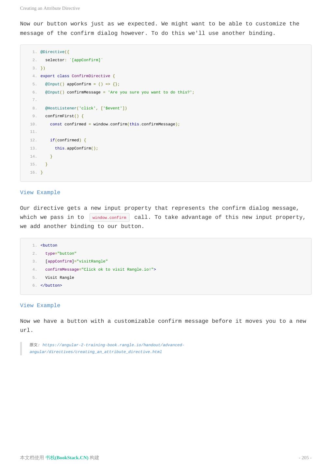Click the const confirmed code line
332x469 pixels.
pos(115,124)
